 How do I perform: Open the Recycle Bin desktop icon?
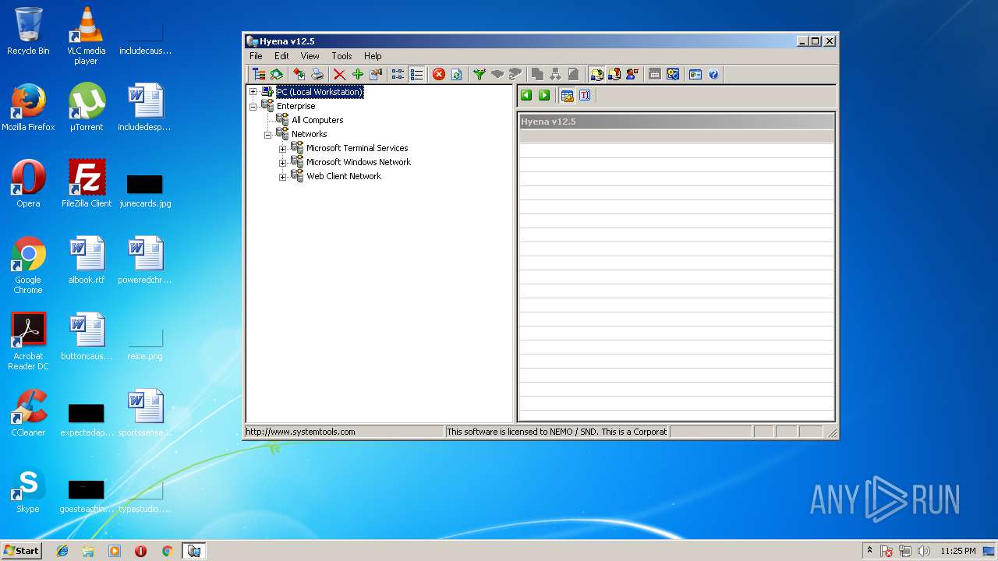[x=28, y=31]
